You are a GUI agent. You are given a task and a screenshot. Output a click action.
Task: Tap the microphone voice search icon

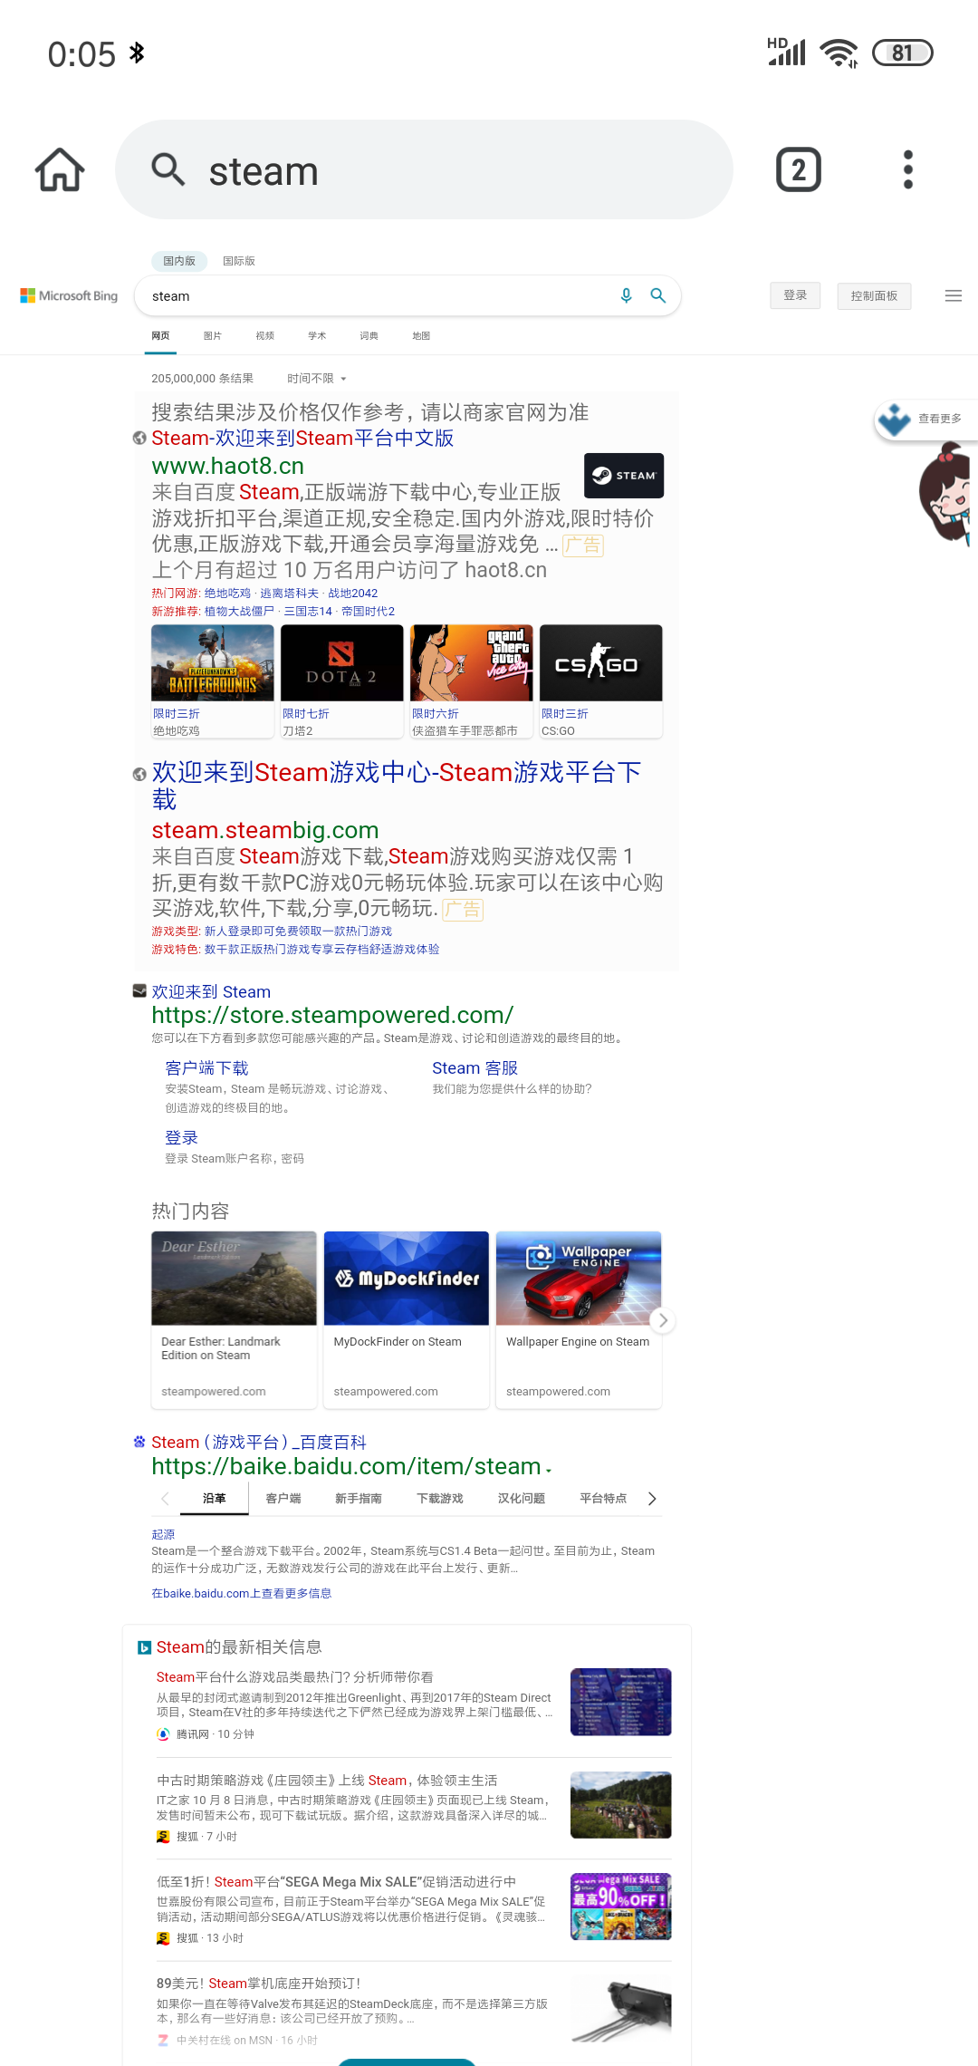626,296
